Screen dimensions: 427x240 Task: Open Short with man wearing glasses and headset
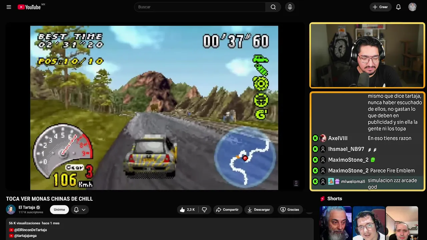[369, 223]
